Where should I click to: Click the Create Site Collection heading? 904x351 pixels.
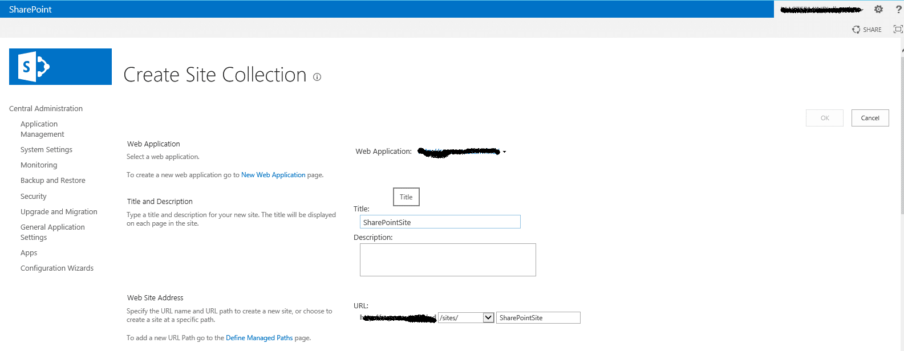pos(215,75)
